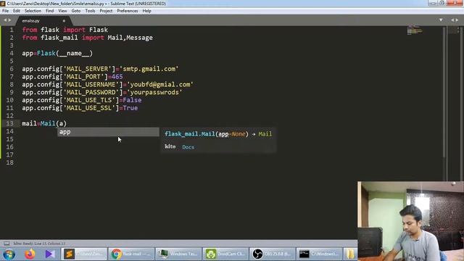464x261 pixels.
Task: Switch to DroidCam Client window
Action: point(225,254)
